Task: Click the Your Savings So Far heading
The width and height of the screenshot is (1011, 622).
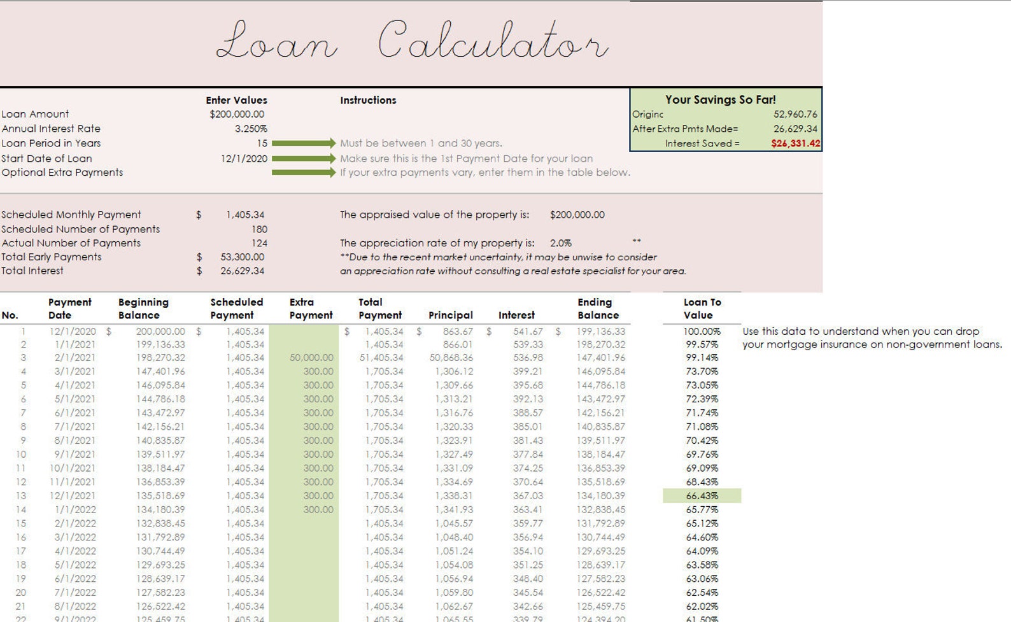Action: pyautogui.click(x=721, y=99)
